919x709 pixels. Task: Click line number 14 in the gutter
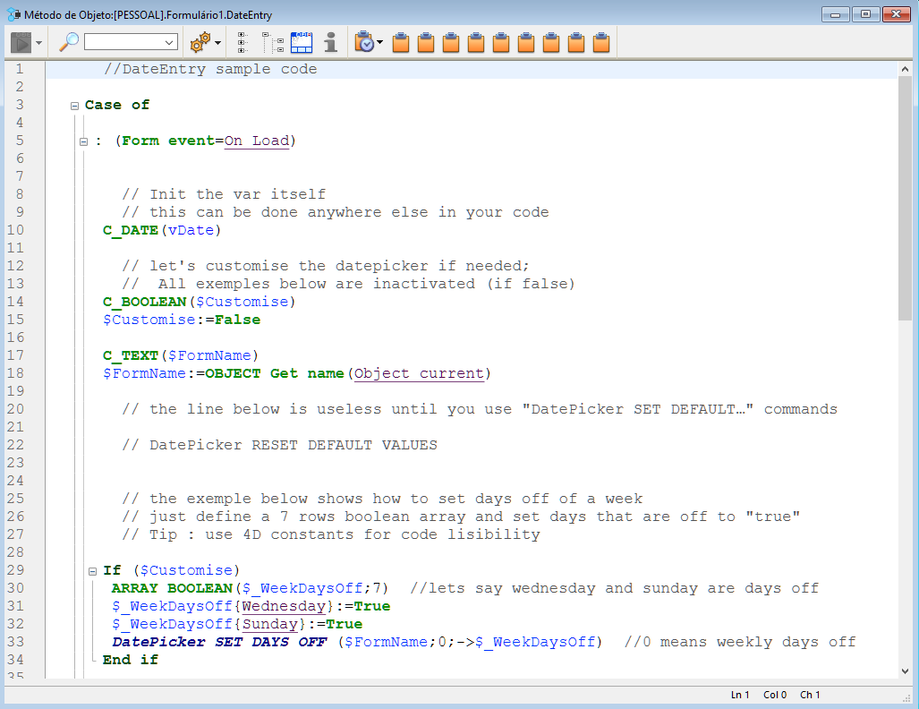point(20,302)
